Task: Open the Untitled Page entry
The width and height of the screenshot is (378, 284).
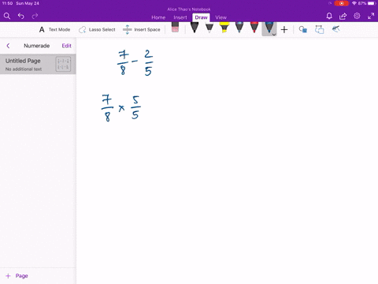Action: (x=38, y=64)
